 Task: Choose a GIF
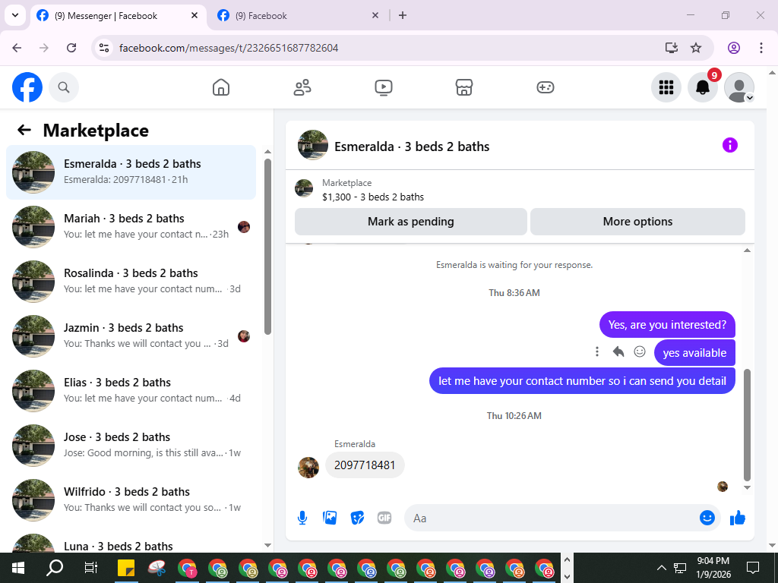click(384, 518)
